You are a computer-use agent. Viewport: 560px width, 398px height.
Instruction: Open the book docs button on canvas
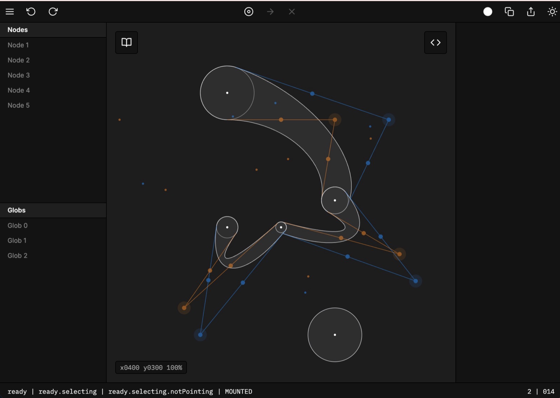pyautogui.click(x=126, y=42)
